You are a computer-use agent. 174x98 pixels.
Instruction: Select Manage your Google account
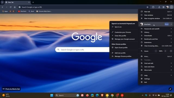[x=124, y=39]
